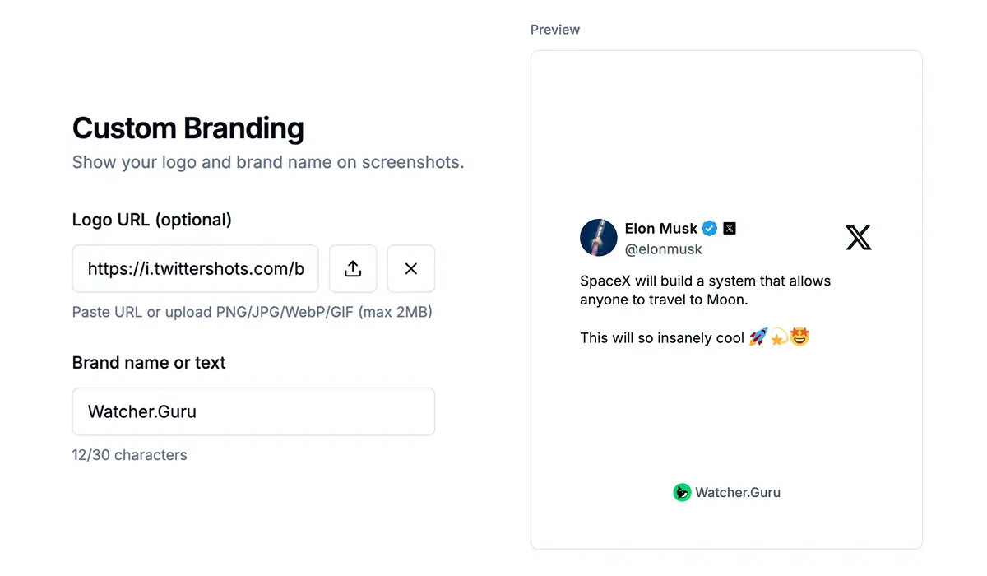This screenshot has height=576, width=987.
Task: Click the @elonmusk handle
Action: 664,249
